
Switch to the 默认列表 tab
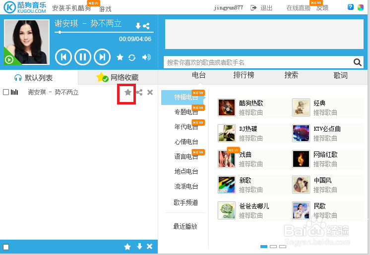tap(34, 78)
